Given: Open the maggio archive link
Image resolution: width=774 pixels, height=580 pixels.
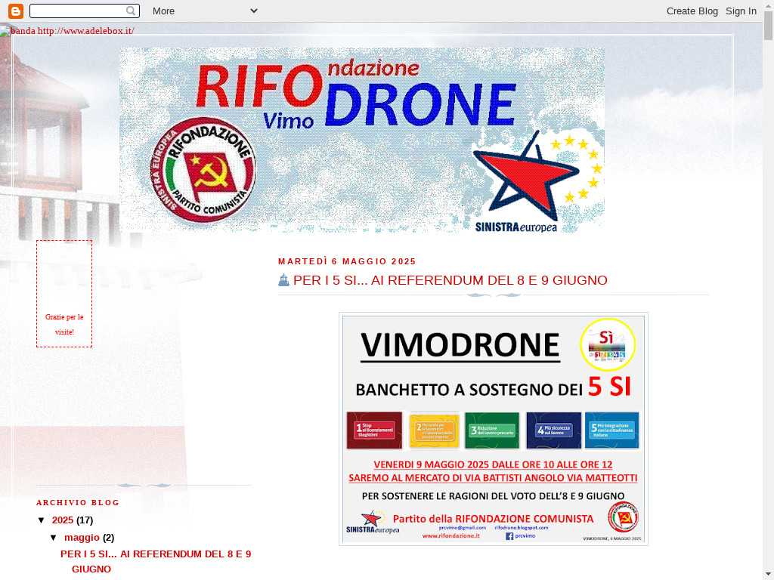Looking at the screenshot, I should [82, 537].
